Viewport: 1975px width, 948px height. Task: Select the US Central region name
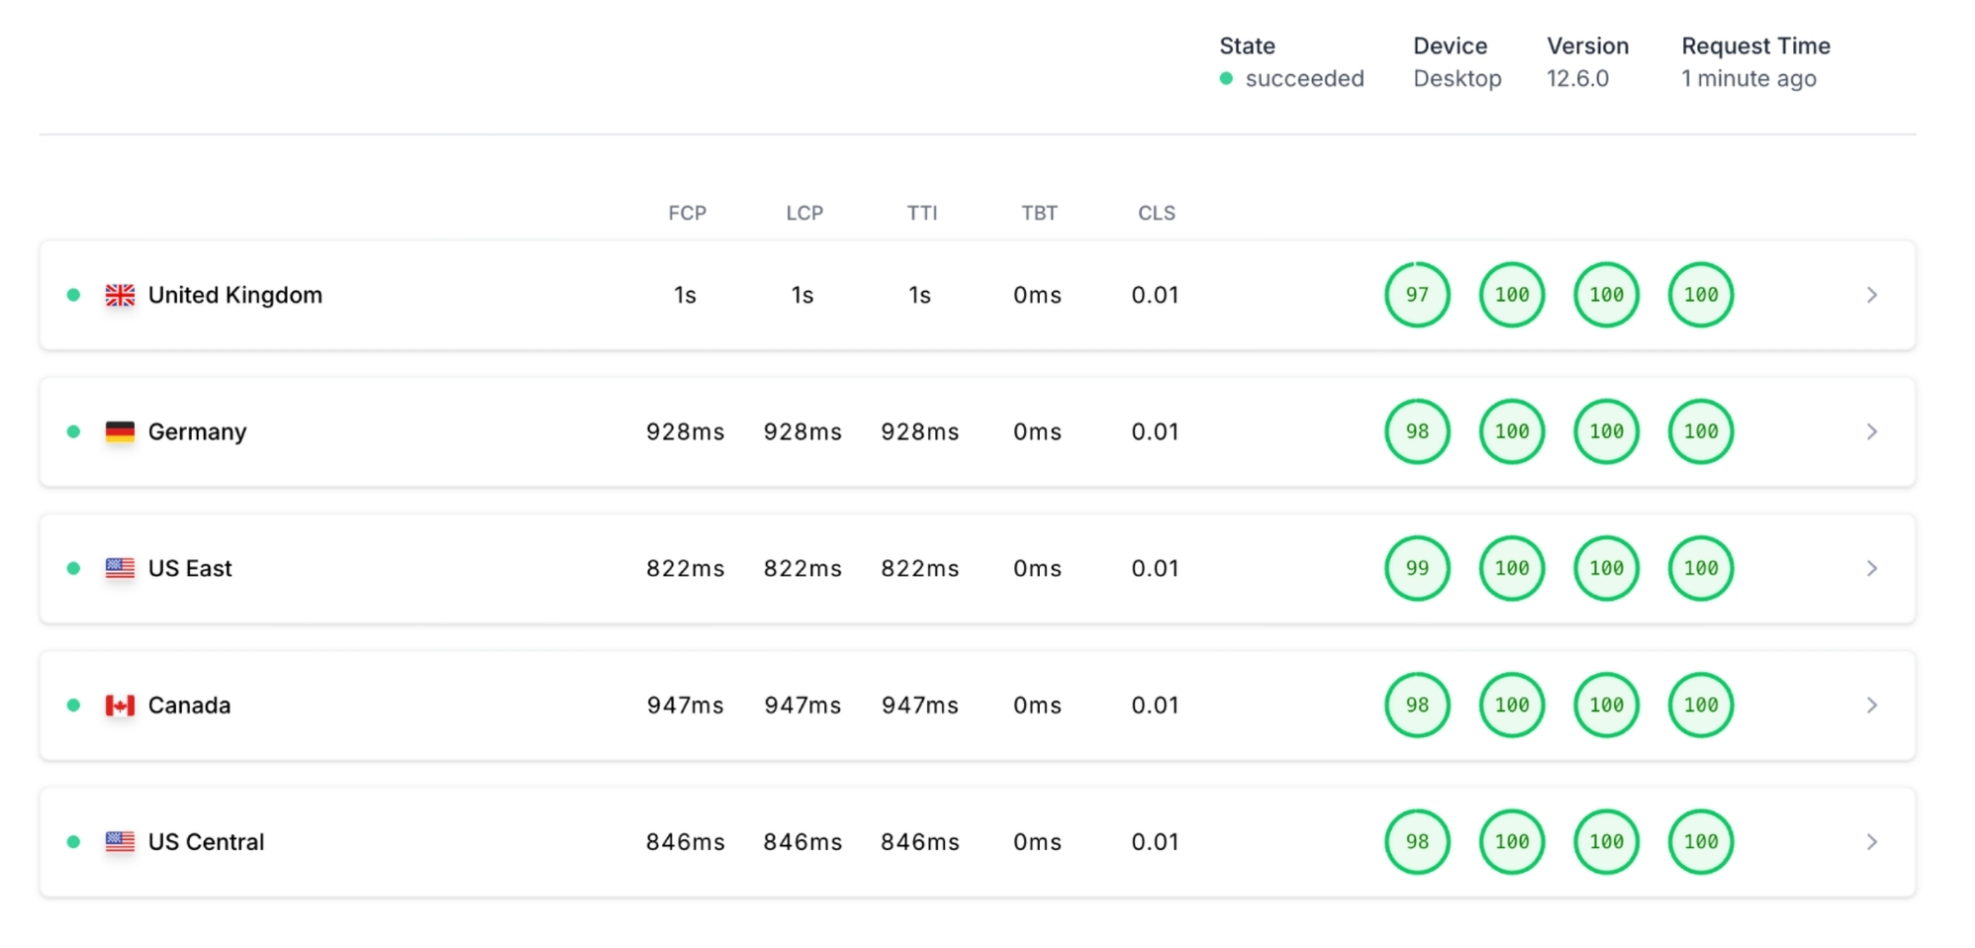[206, 842]
